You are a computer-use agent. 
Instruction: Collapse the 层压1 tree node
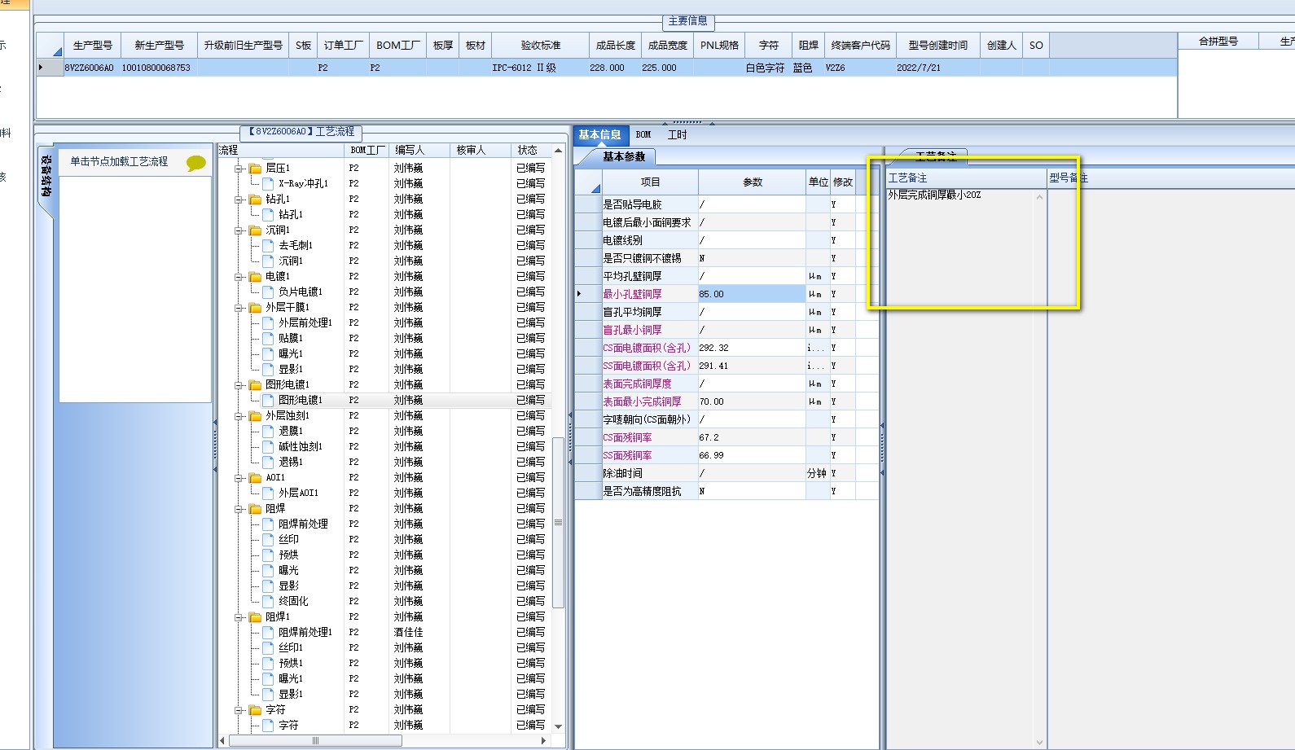(x=239, y=169)
